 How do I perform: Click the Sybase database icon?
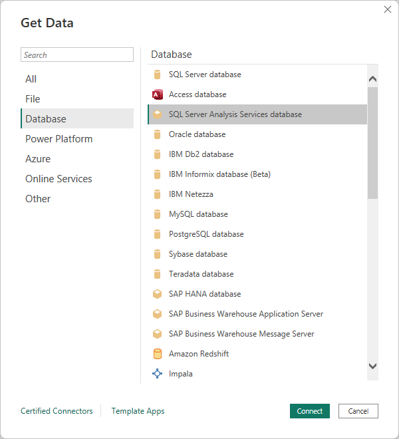158,254
